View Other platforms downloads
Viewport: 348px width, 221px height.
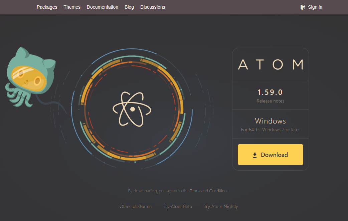pos(135,206)
